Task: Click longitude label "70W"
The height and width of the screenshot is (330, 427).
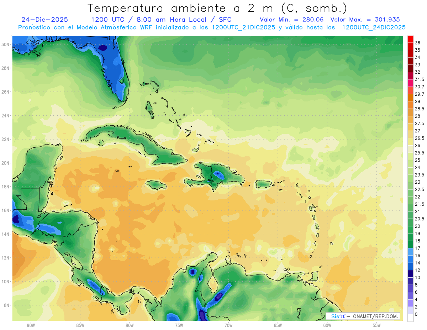Action: (x=228, y=325)
